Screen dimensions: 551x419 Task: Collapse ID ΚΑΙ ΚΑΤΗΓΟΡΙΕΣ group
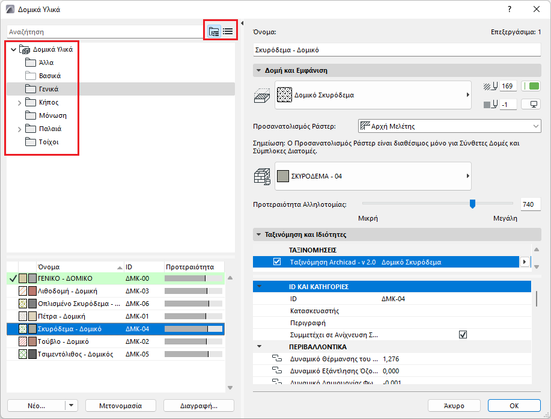(260, 287)
